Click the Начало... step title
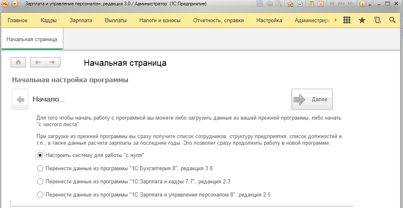The width and height of the screenshot is (403, 208). 49,99
